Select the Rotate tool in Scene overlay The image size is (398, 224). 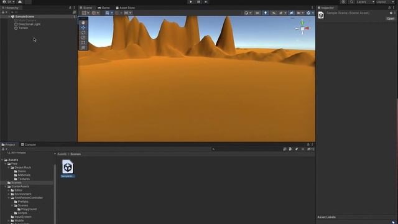coord(83,32)
